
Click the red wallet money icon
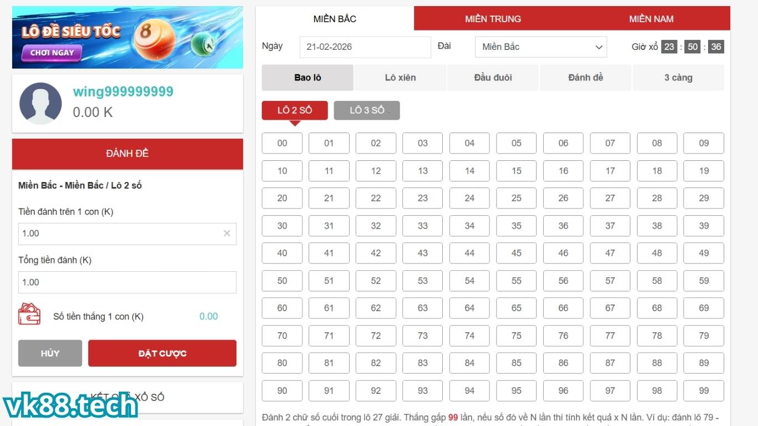click(29, 314)
